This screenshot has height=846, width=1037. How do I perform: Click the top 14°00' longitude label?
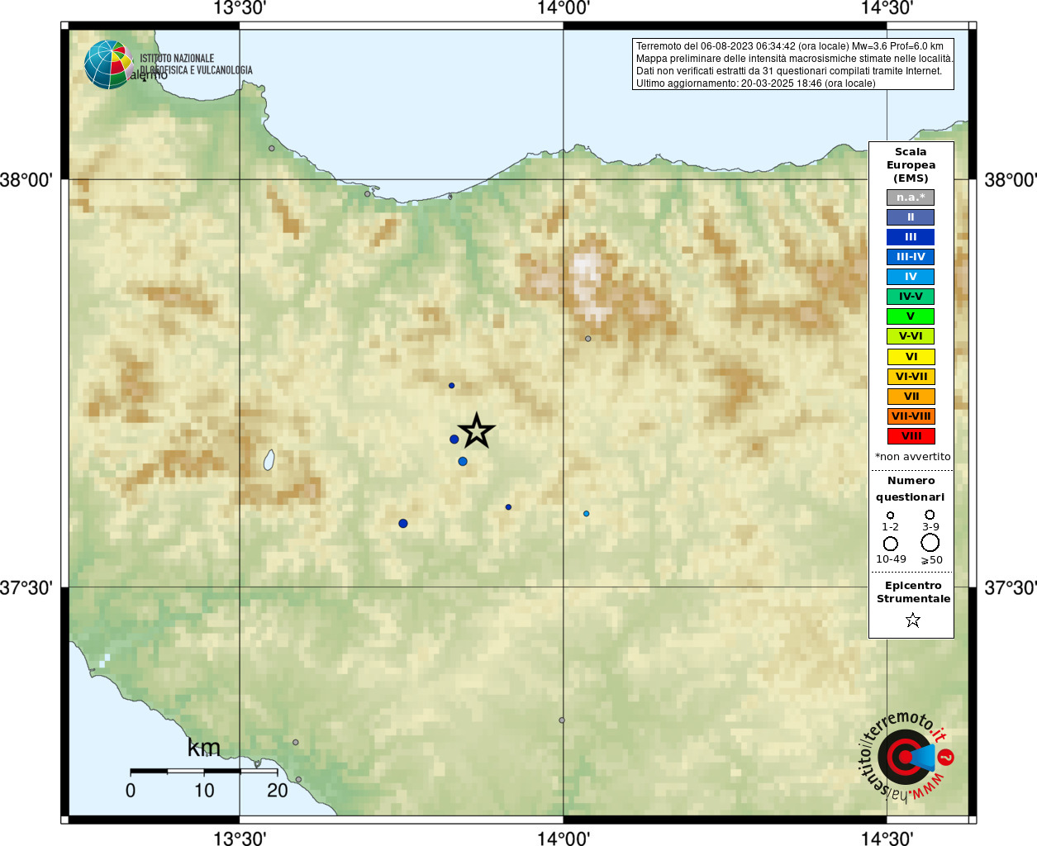click(564, 9)
